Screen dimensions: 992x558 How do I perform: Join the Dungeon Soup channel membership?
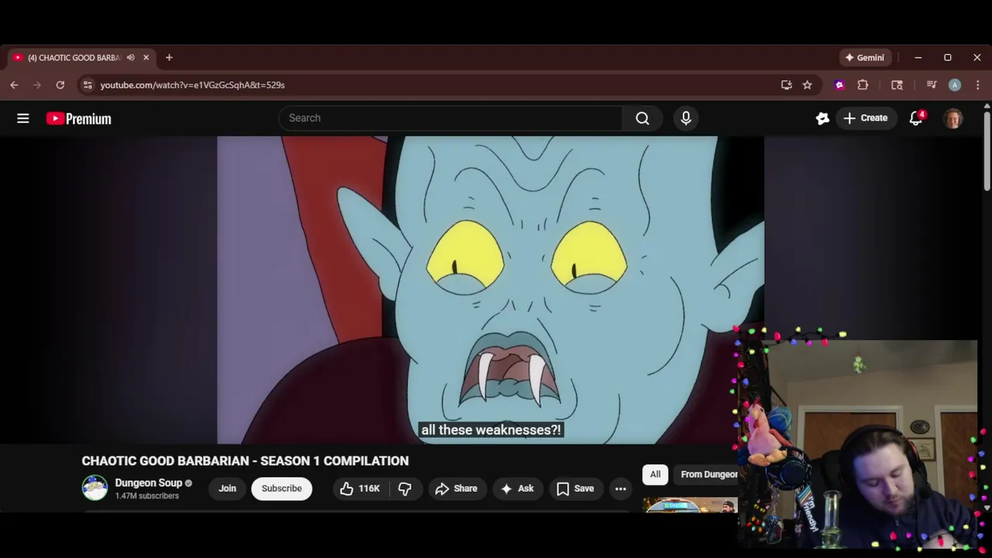click(x=227, y=488)
